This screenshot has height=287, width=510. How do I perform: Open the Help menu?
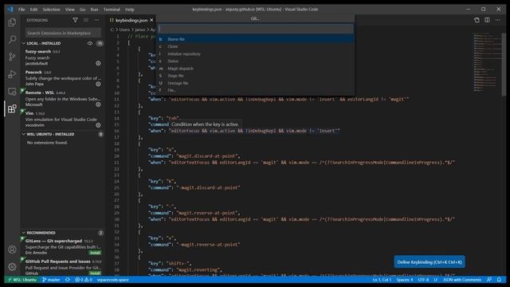pyautogui.click(x=129, y=10)
